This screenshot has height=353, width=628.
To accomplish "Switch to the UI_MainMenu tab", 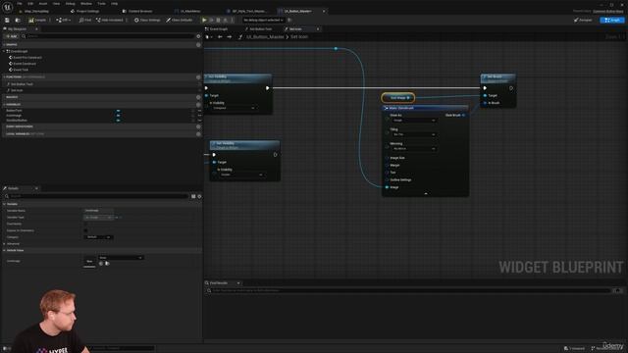I will point(188,11).
